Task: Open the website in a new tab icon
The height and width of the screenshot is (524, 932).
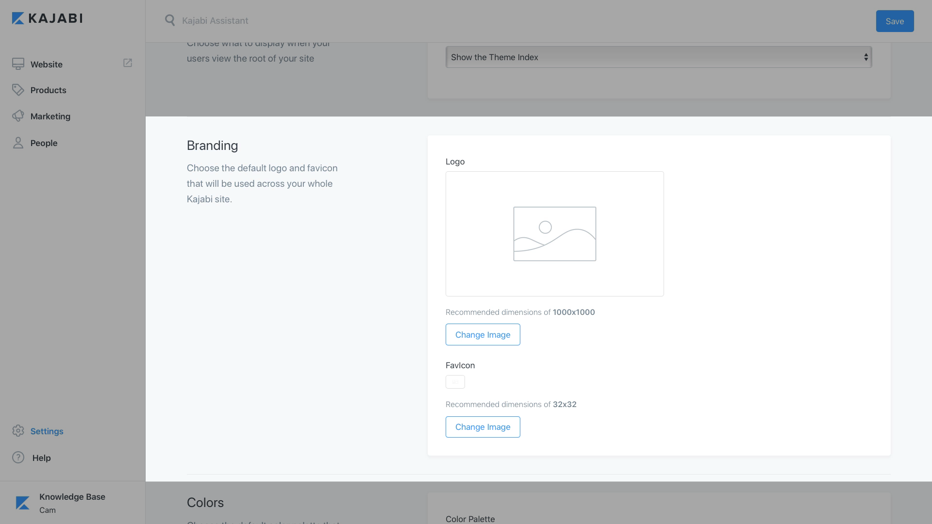Action: (x=128, y=63)
